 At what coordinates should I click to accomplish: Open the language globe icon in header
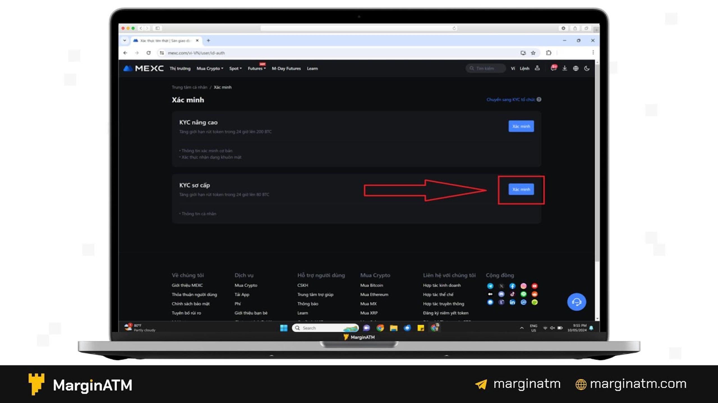pyautogui.click(x=576, y=68)
